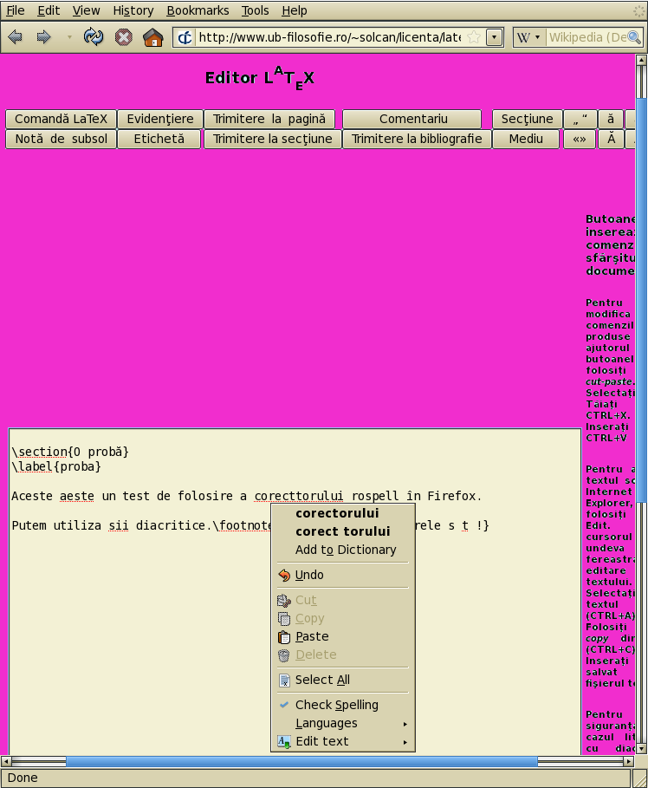Open the File menu
This screenshot has width=648, height=788.
16,10
